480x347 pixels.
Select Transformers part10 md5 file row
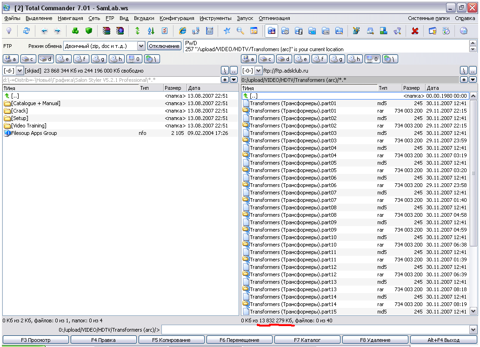[355, 237]
